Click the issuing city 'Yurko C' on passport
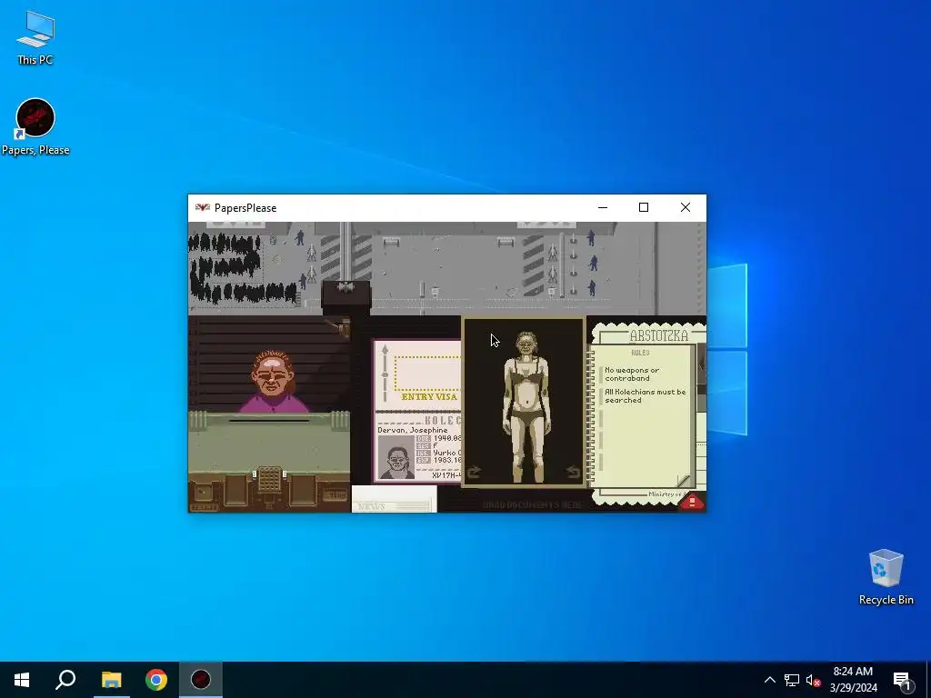This screenshot has height=698, width=931. (447, 453)
